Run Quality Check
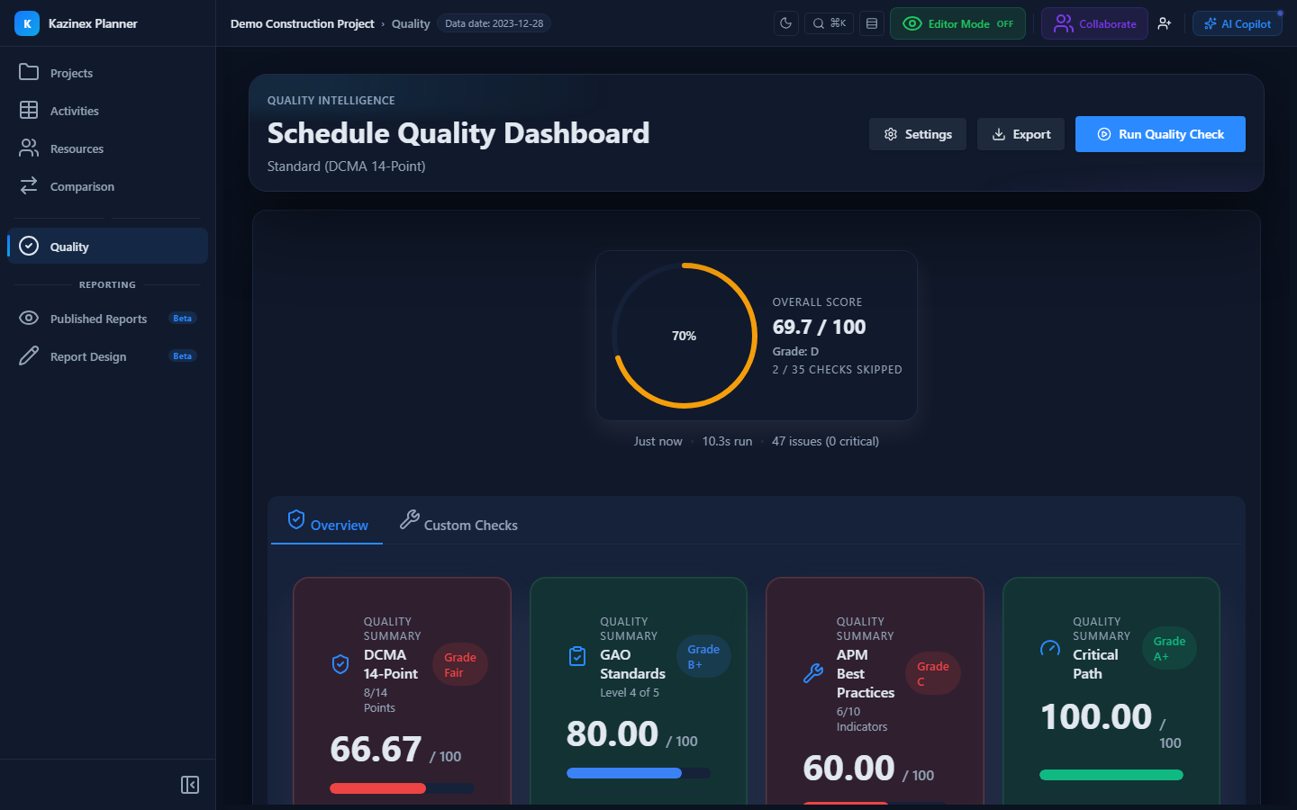 (x=1160, y=134)
